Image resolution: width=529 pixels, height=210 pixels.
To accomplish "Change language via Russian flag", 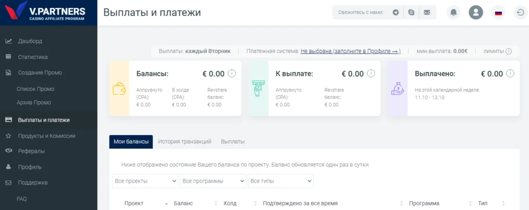I will (x=498, y=13).
